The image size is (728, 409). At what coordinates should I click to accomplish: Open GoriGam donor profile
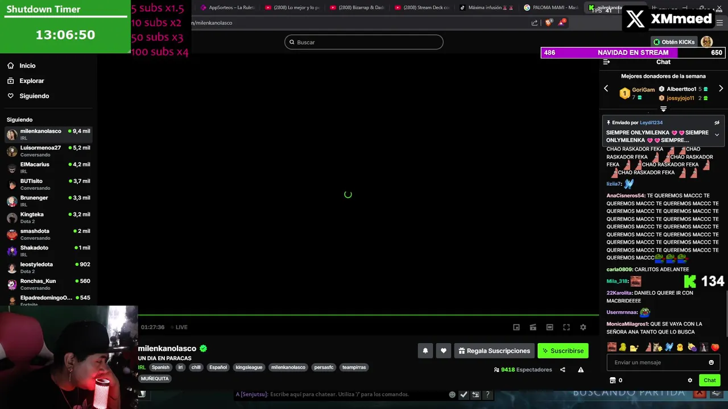(643, 90)
